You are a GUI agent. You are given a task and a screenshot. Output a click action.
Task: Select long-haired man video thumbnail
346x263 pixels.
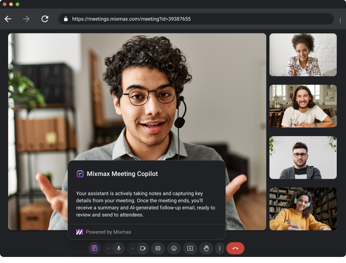[303, 106]
